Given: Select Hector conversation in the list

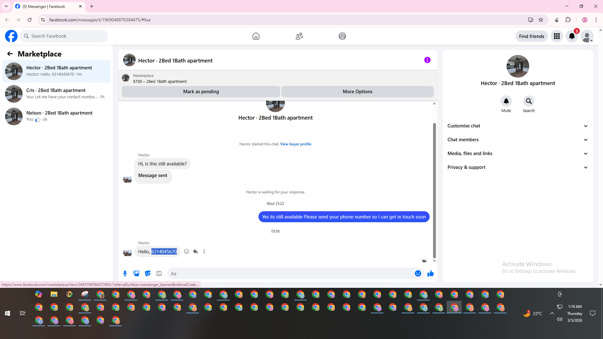Looking at the screenshot, I should tap(57, 71).
